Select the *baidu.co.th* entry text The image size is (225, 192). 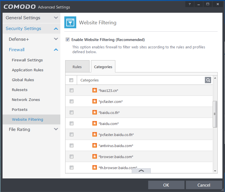(x=109, y=113)
